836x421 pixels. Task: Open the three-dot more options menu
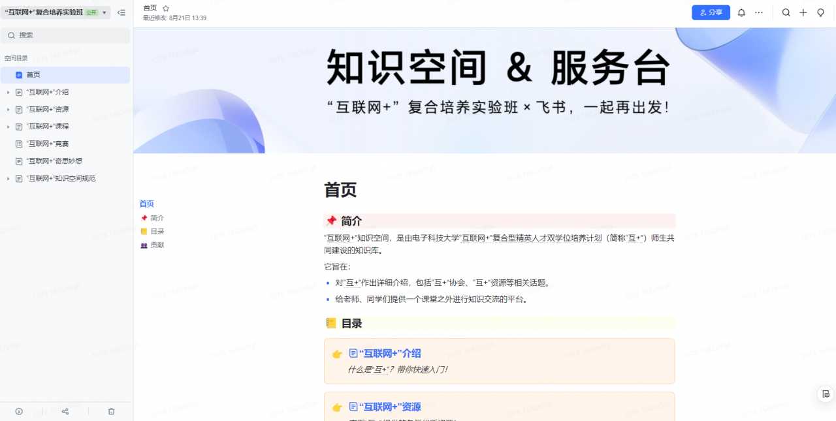click(x=759, y=12)
